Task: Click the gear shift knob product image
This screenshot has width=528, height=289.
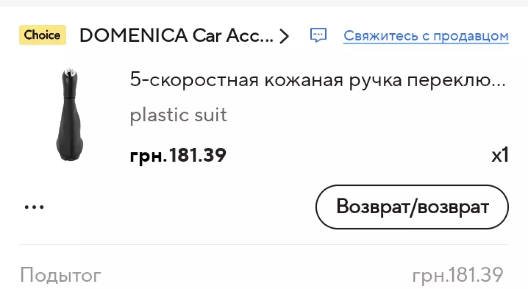Action: (68, 116)
